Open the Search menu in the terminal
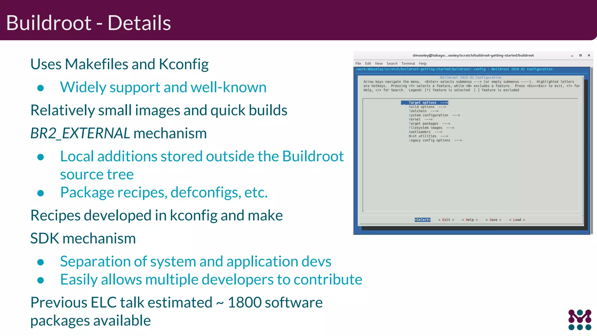 coord(392,63)
